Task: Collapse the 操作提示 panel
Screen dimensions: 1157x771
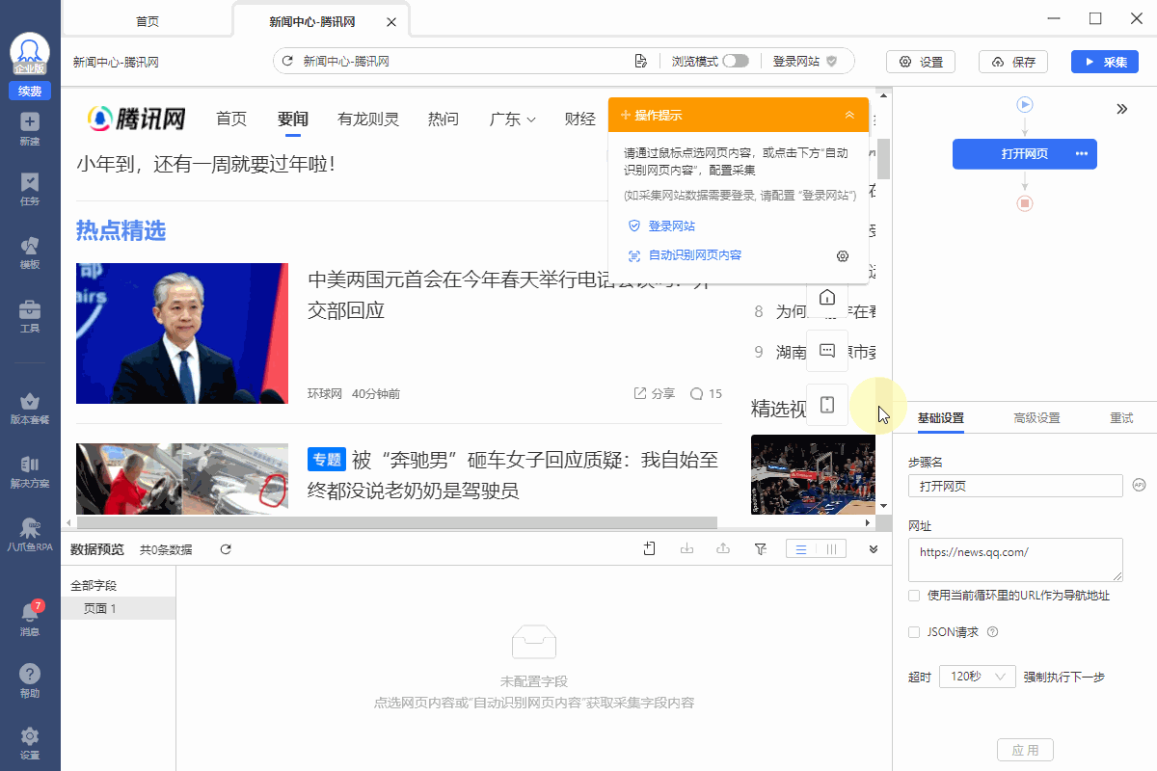Action: (849, 115)
